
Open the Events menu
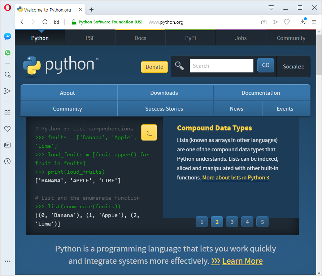click(x=286, y=108)
